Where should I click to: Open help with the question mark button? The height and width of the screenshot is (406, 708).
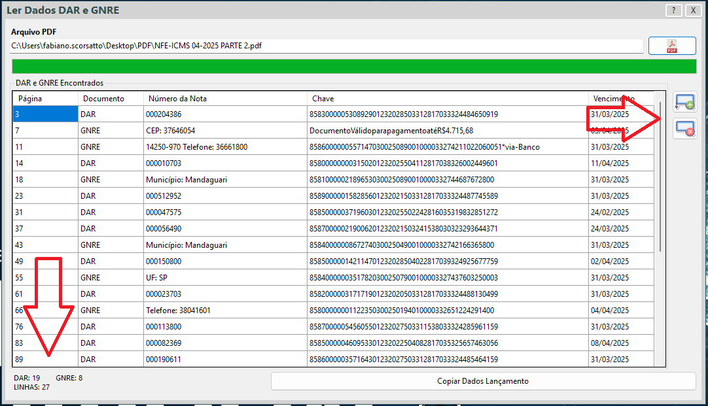point(673,10)
